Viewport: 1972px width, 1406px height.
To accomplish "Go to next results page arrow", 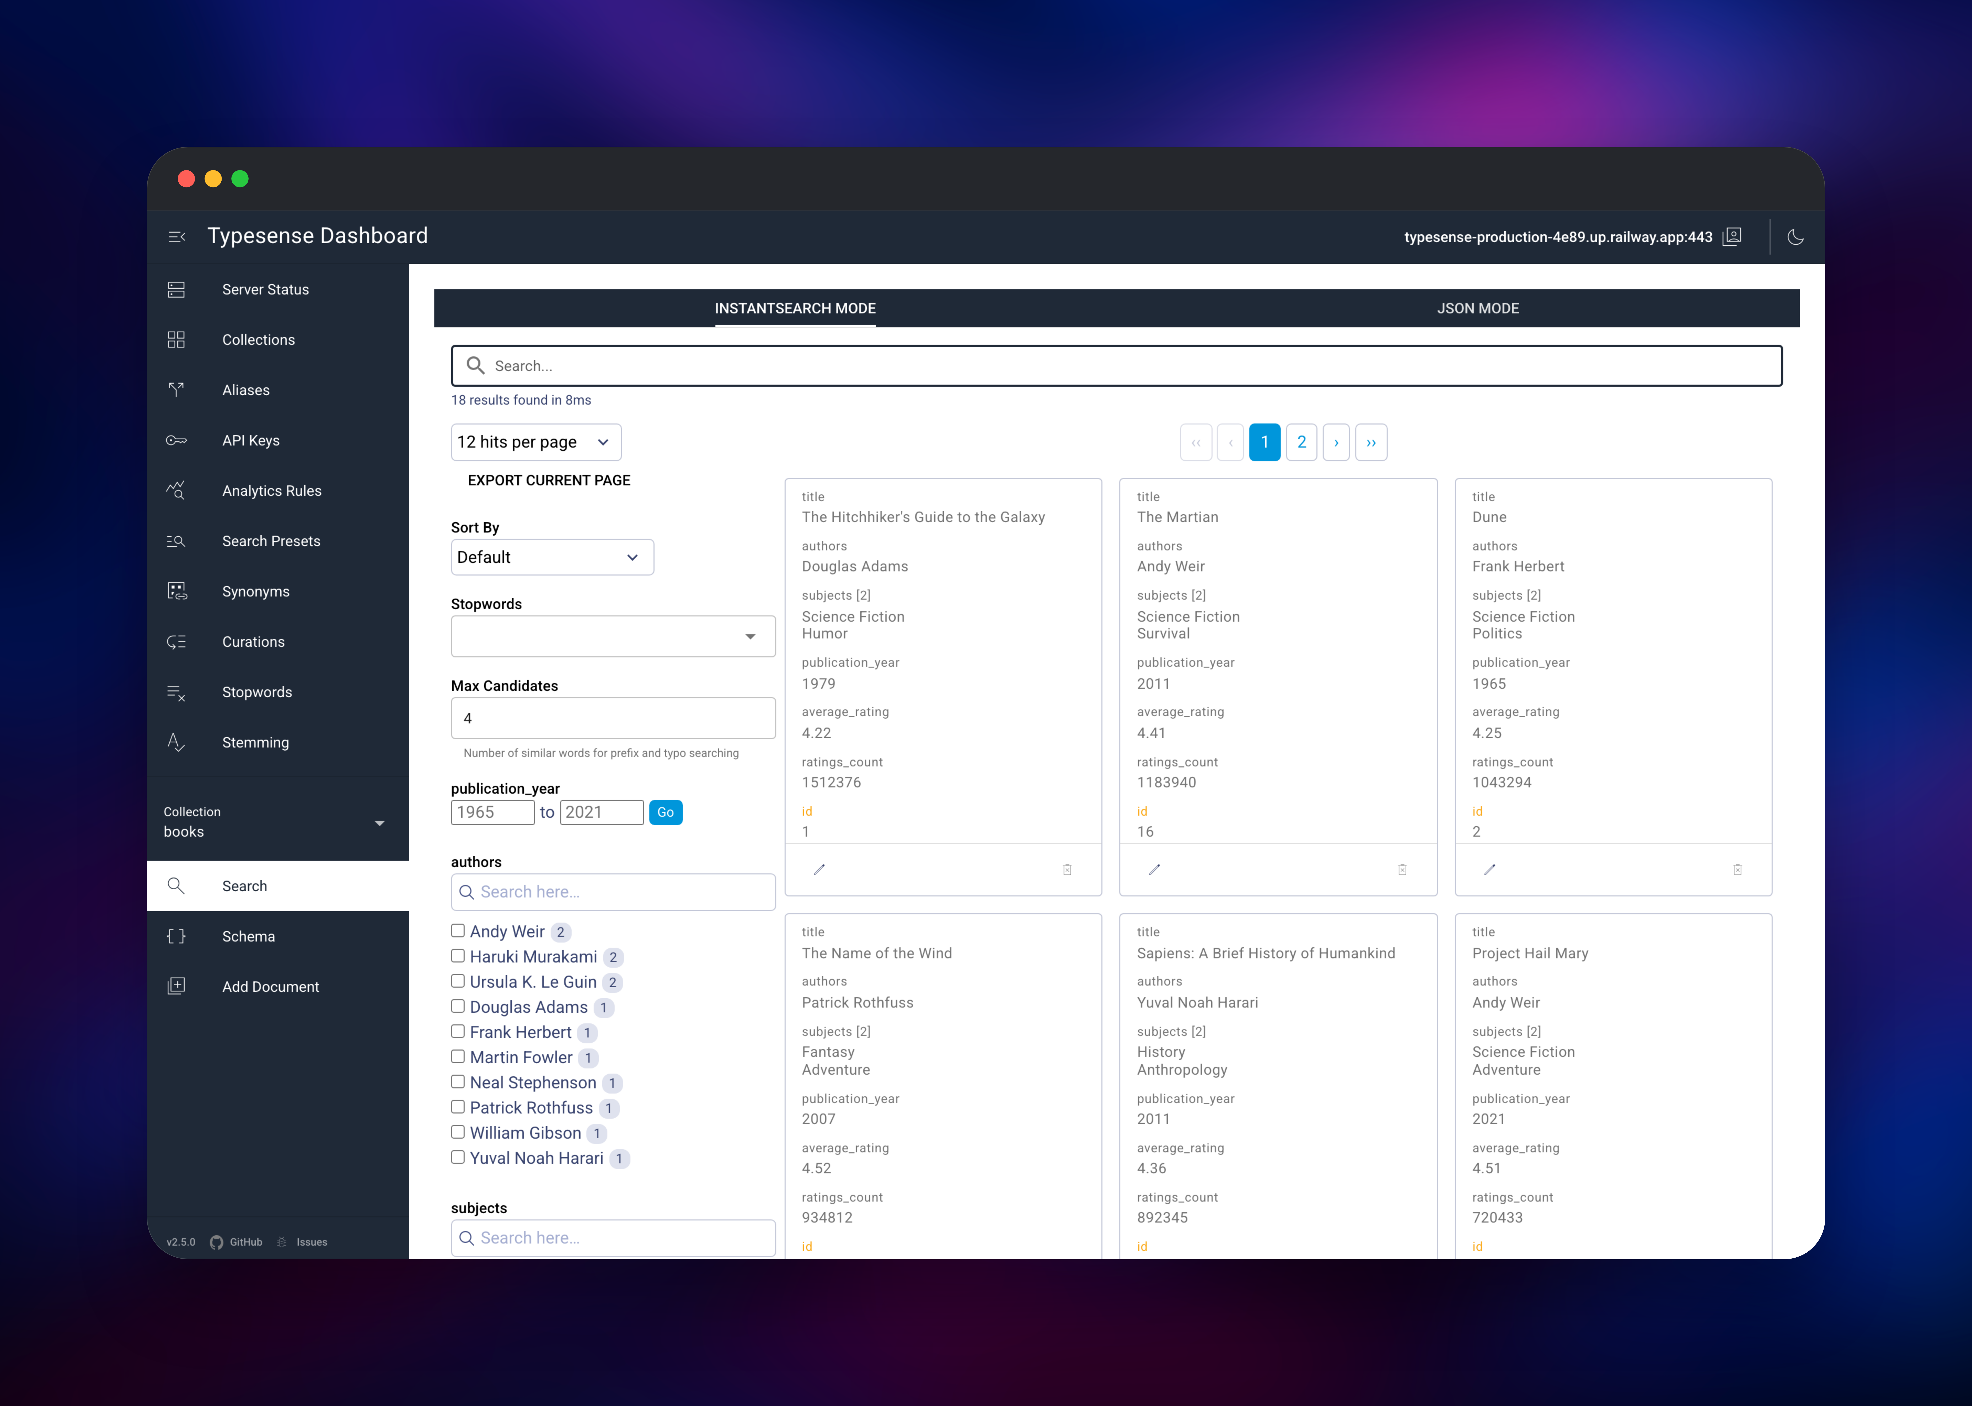I will tap(1336, 442).
